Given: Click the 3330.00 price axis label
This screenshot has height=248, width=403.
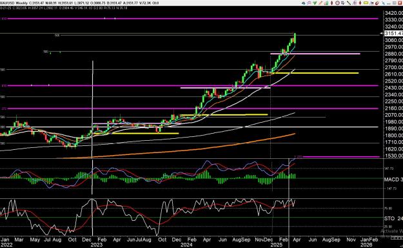Looking at the screenshot, I should point(393,20).
